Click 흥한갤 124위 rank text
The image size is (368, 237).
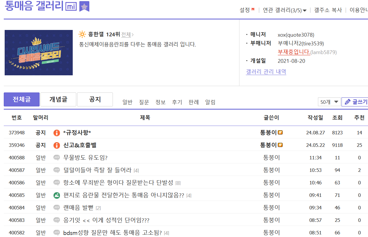104,35
